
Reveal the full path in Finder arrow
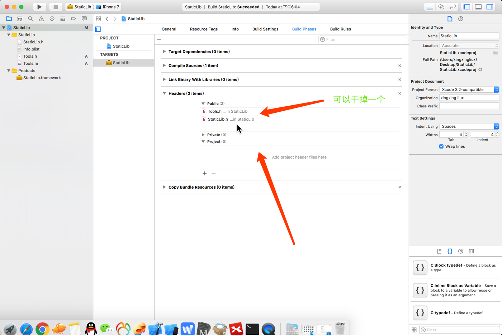pyautogui.click(x=480, y=69)
